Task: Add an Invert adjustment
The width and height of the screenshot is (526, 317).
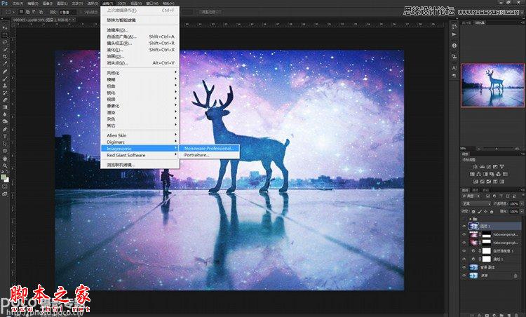Action: pyautogui.click(x=476, y=182)
